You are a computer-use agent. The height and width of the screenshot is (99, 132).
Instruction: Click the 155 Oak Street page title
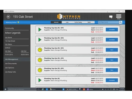[23, 17]
